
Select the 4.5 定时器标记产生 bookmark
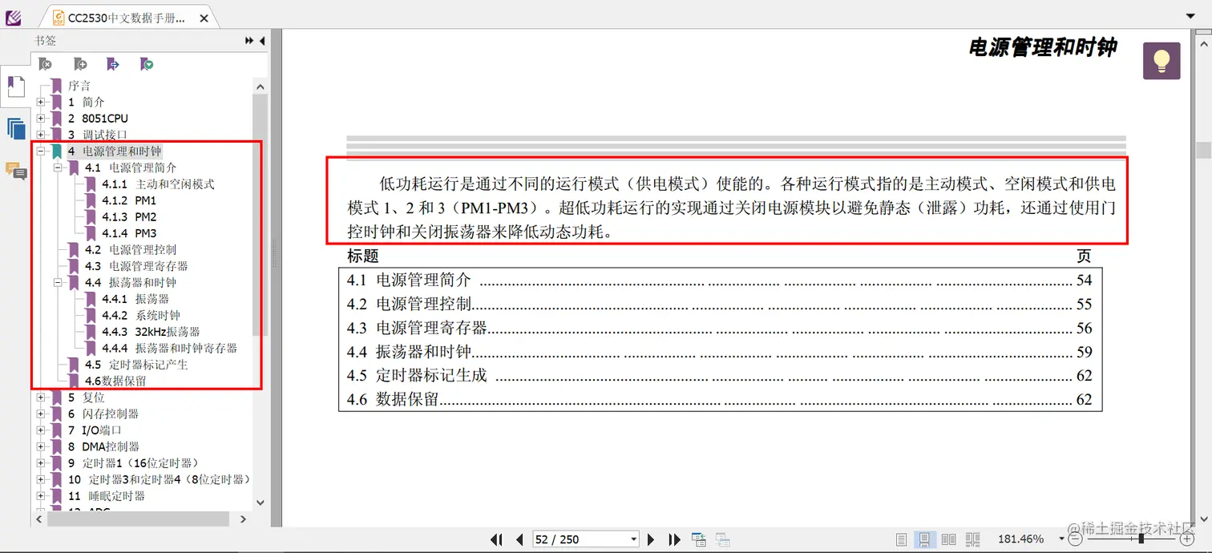click(x=136, y=365)
